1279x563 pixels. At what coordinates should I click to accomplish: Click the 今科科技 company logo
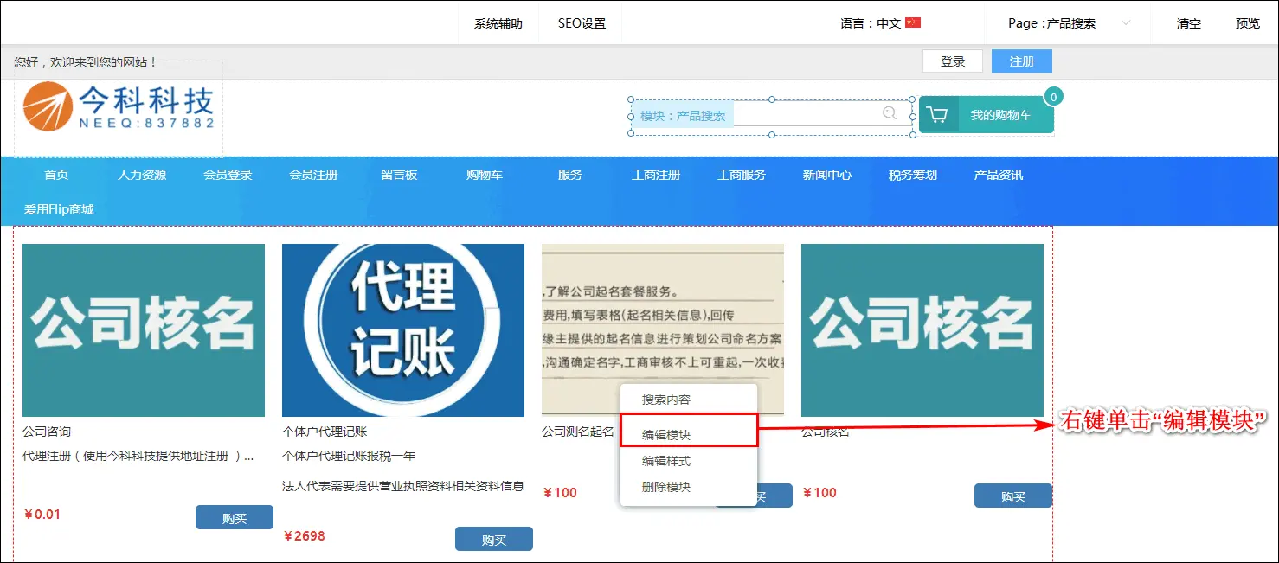119,107
